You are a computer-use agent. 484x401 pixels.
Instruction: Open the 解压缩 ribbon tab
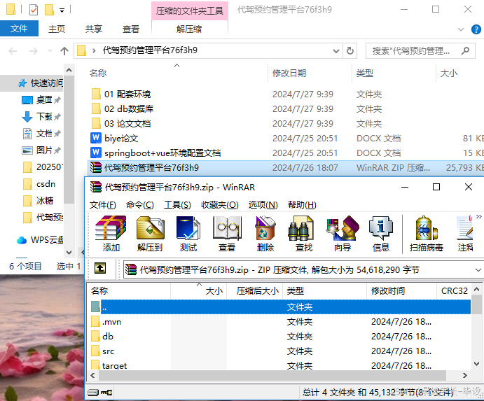[189, 29]
